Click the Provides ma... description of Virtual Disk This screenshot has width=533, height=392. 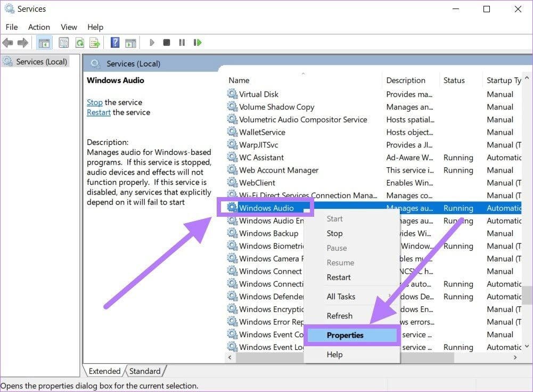click(409, 94)
